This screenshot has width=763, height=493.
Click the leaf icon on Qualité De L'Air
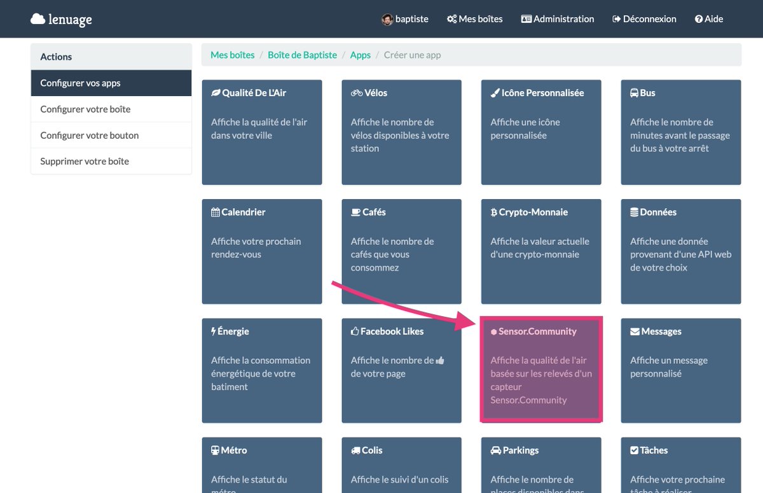(x=216, y=93)
